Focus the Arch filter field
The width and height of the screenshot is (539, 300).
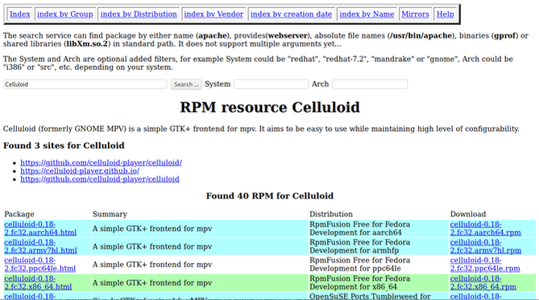370,84
